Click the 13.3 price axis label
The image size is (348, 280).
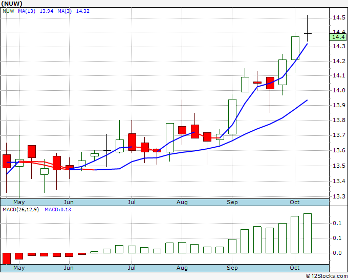[x=339, y=196]
